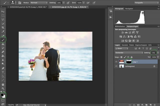Create a new group folder button
The image size is (160, 106).
click(146, 105)
